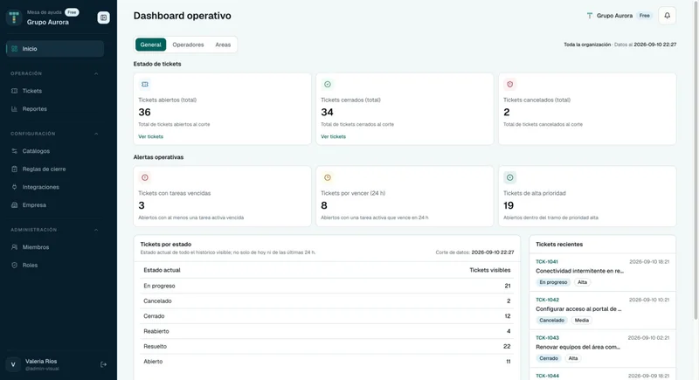Click the Empresa building icon
This screenshot has height=380, width=699.
[14, 205]
